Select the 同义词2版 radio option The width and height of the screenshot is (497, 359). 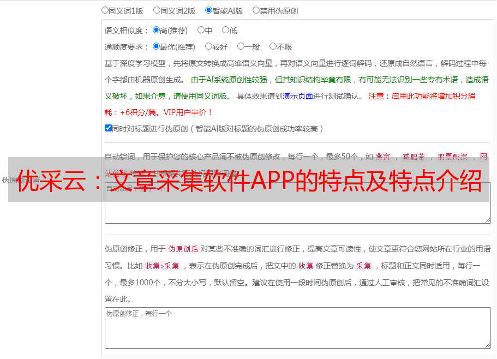click(x=157, y=10)
